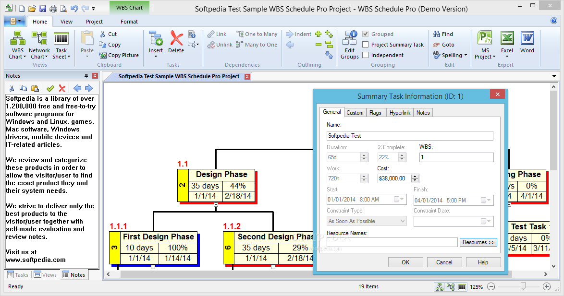Collapse the Design Phase branch

[216, 204]
